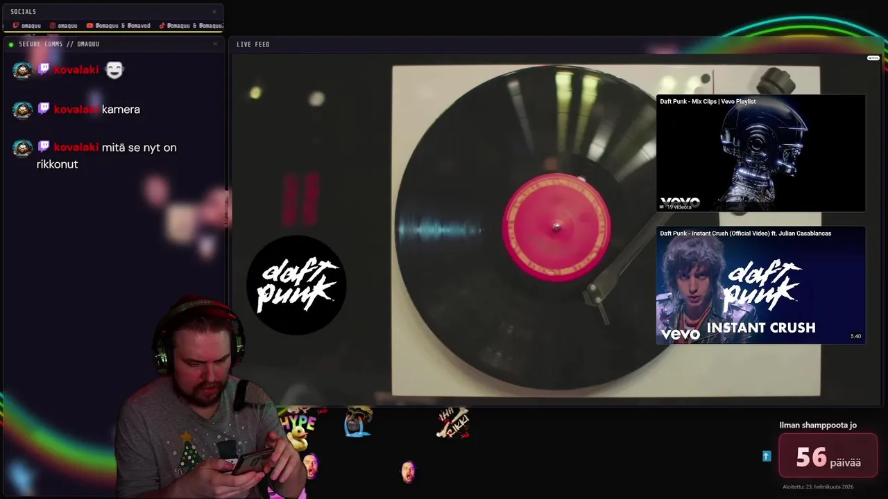
Task: Click the Twitch badge in the emoji chat row
Action: (43, 69)
